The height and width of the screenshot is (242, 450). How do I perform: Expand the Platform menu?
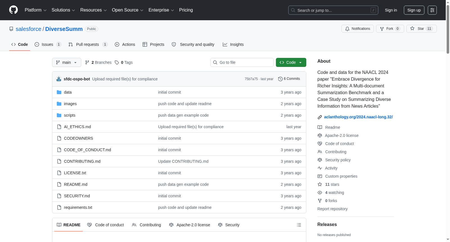[35, 10]
